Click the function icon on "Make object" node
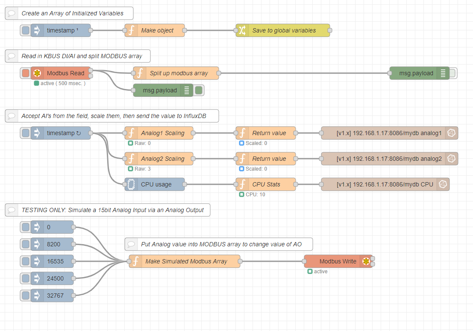The image size is (473, 331). coord(131,30)
